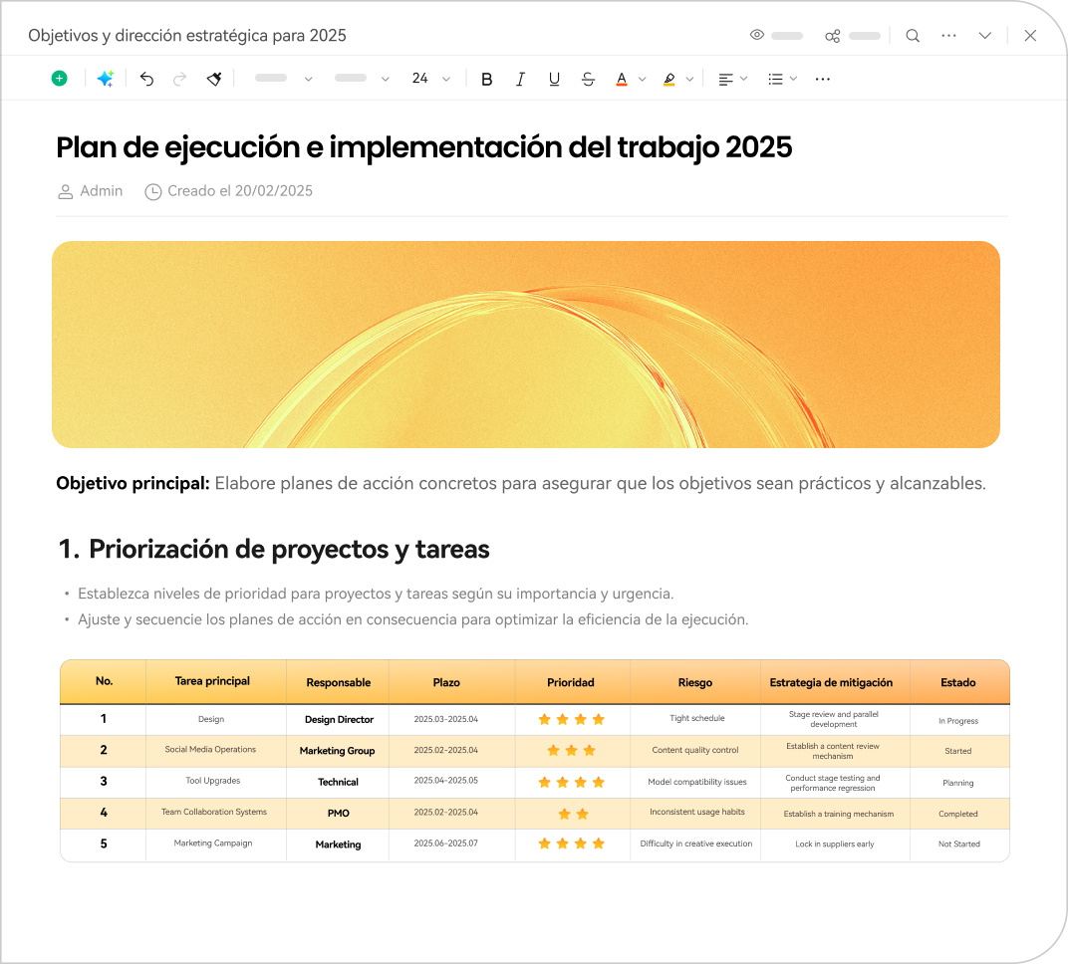Screen dimensions: 1068x964
Task: Click the Admin author label
Action: click(x=101, y=191)
